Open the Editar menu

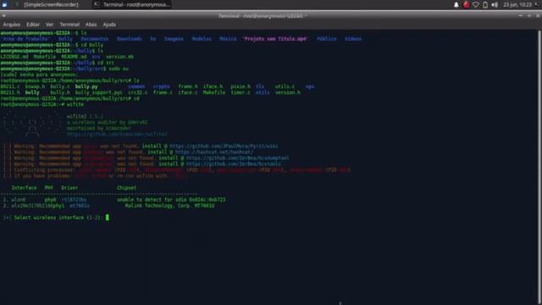(x=33, y=25)
